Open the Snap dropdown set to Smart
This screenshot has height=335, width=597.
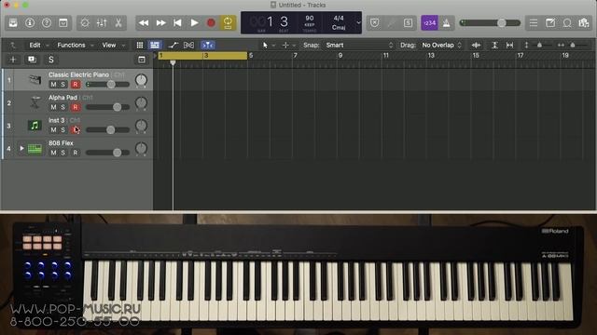(x=359, y=45)
